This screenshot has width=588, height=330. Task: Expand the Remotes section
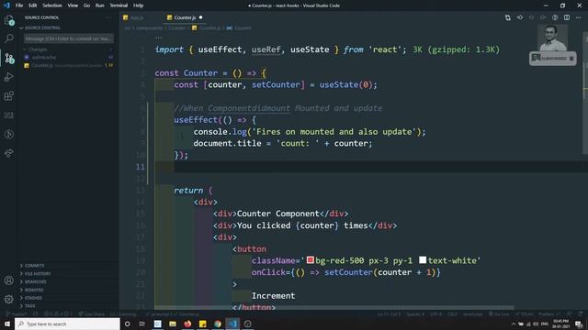point(34,290)
